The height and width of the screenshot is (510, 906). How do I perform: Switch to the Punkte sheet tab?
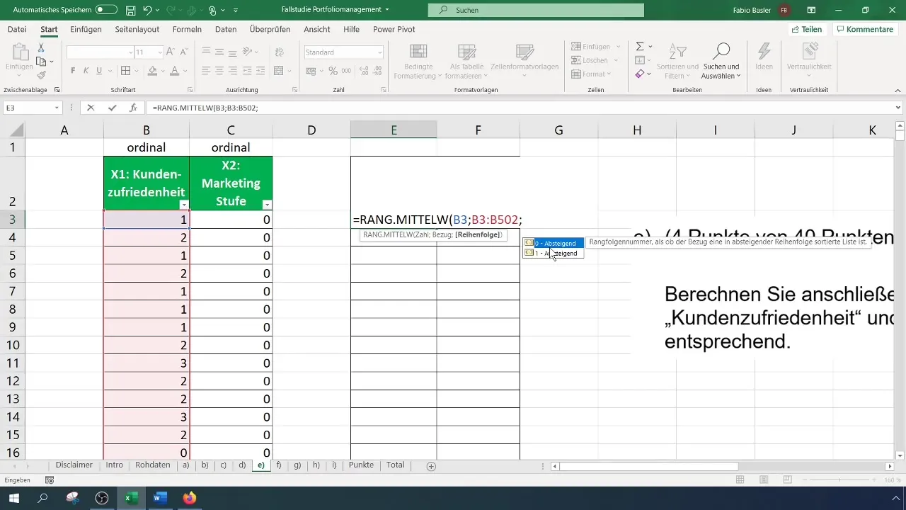(x=361, y=465)
